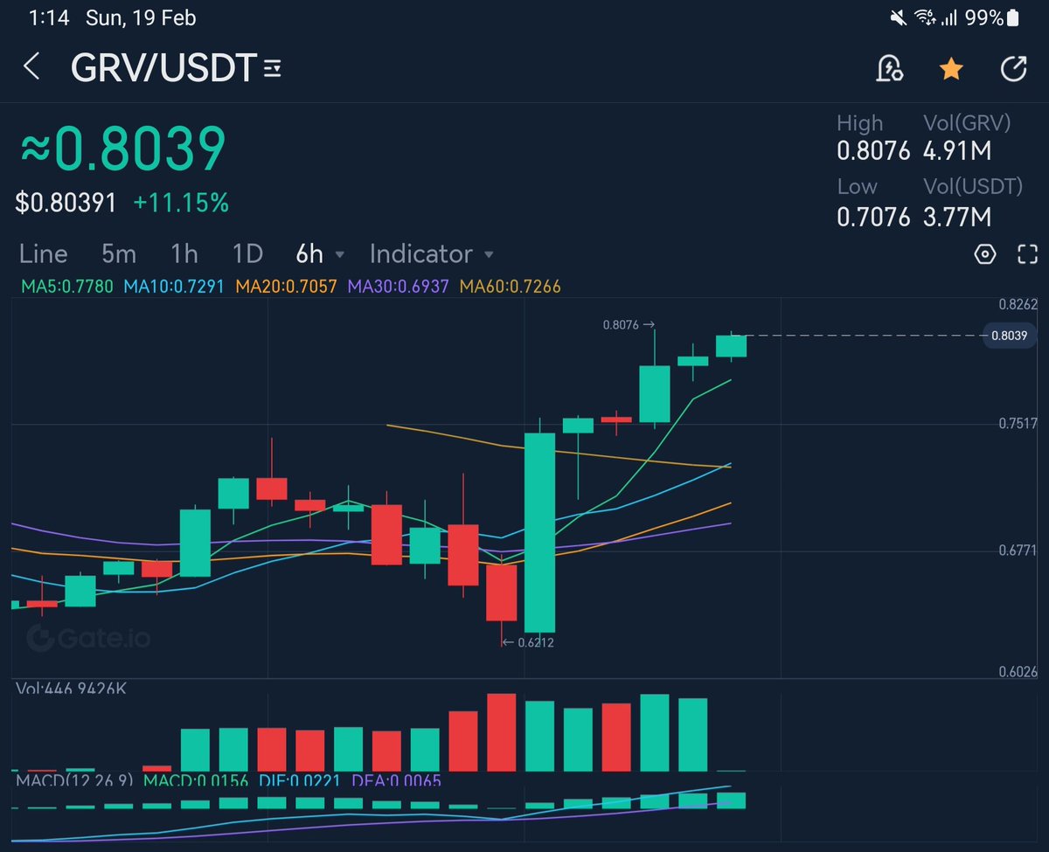Tap the tall green candle rising from 0.6212
1049x852 pixels.
click(539, 531)
